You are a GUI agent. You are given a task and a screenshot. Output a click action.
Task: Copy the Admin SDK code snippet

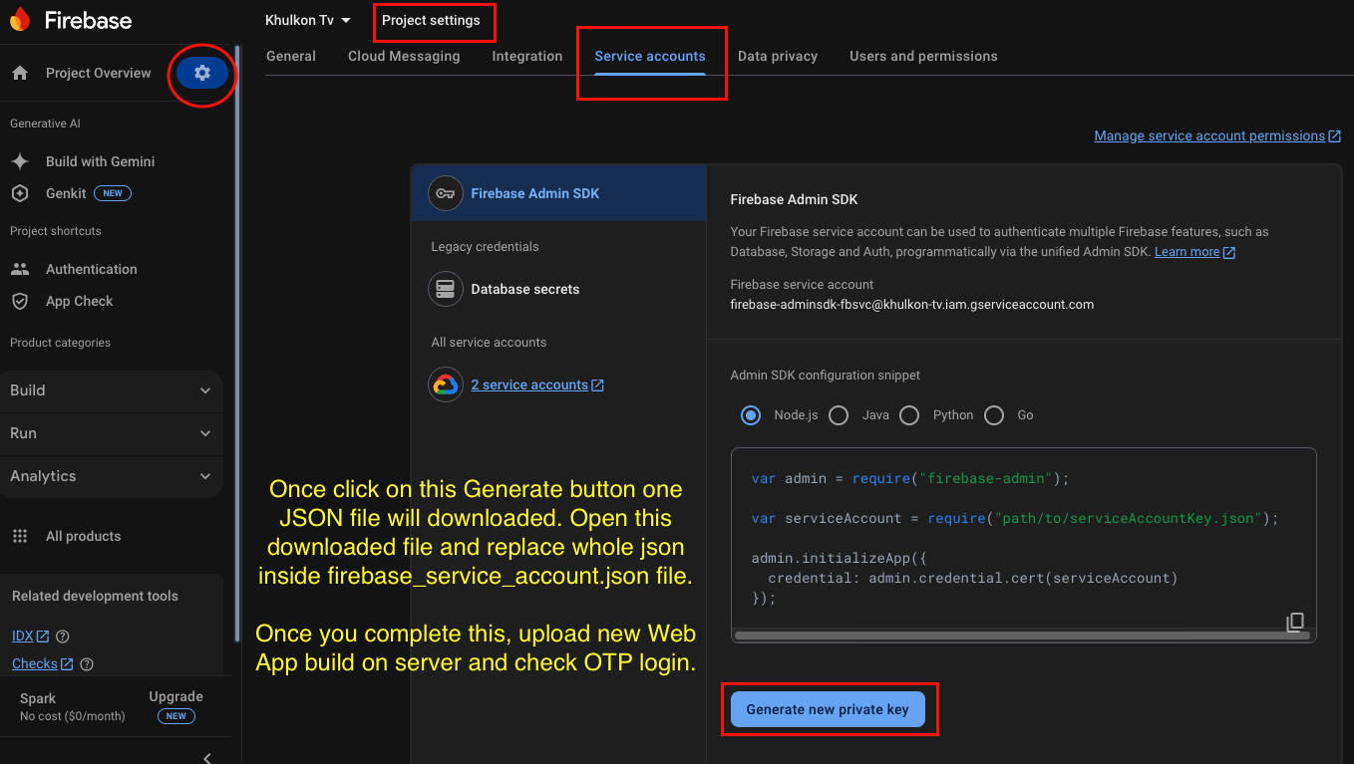(1295, 623)
